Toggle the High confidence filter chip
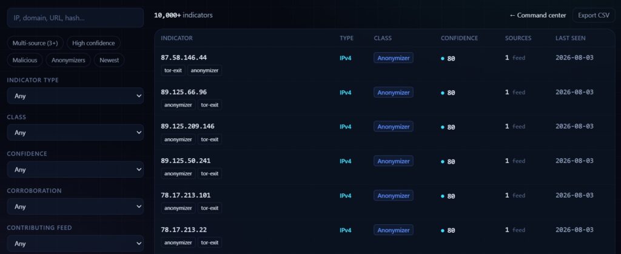621x254 pixels. pos(93,43)
